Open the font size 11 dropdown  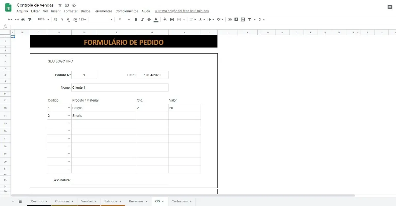pos(123,19)
